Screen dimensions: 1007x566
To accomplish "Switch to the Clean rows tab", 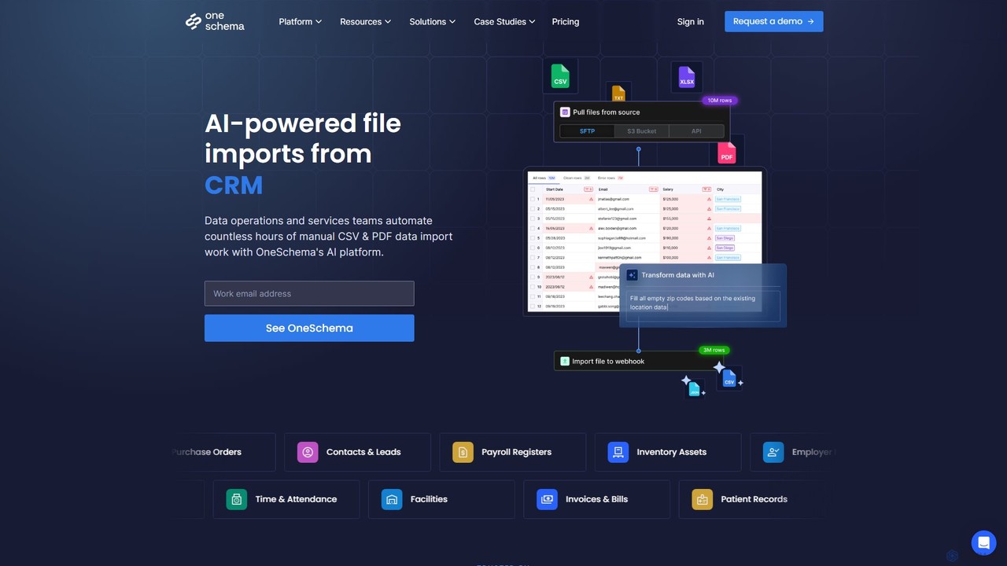I will 577,178.
